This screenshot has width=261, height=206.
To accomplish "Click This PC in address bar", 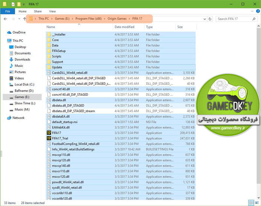I will pyautogui.click(x=44, y=19).
